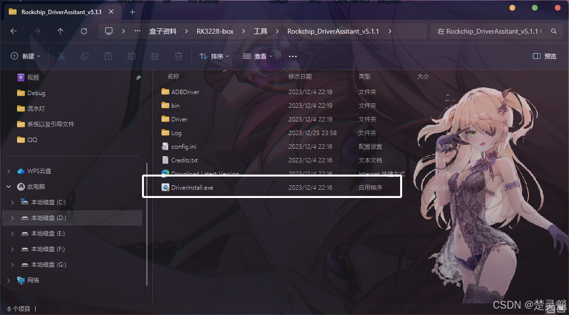The image size is (569, 315).
Task: Expand the 本地磁盘 (D:) node
Action: pyautogui.click(x=12, y=218)
